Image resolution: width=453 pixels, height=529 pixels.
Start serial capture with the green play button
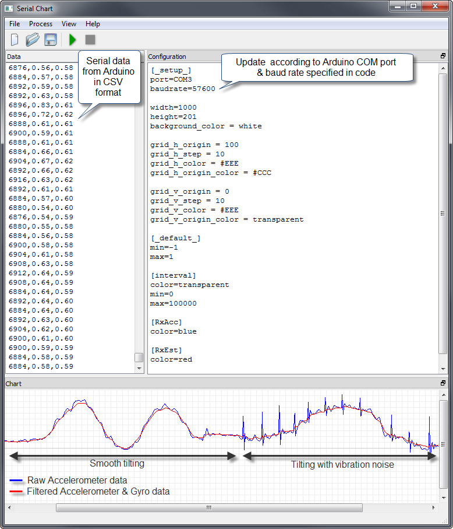[73, 40]
